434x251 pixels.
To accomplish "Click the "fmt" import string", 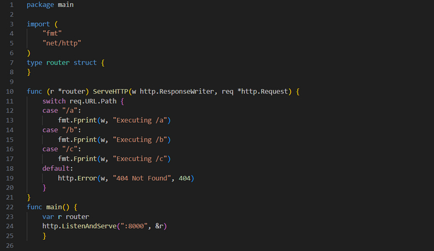I will pyautogui.click(x=52, y=33).
